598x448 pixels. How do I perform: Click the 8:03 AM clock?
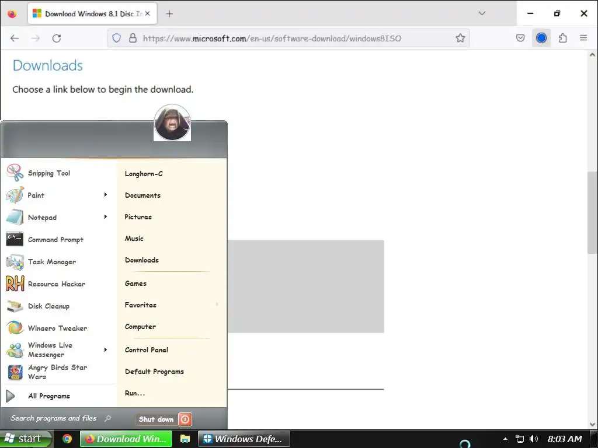pyautogui.click(x=565, y=439)
